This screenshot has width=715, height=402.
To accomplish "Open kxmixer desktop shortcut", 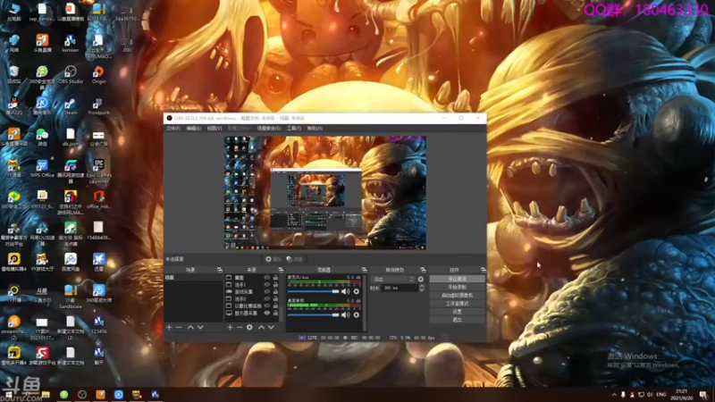I will click(71, 44).
